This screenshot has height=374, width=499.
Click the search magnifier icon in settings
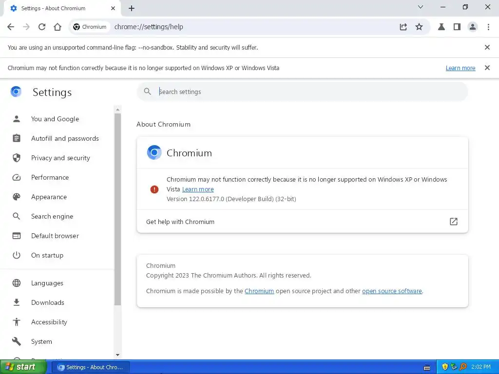(x=147, y=92)
